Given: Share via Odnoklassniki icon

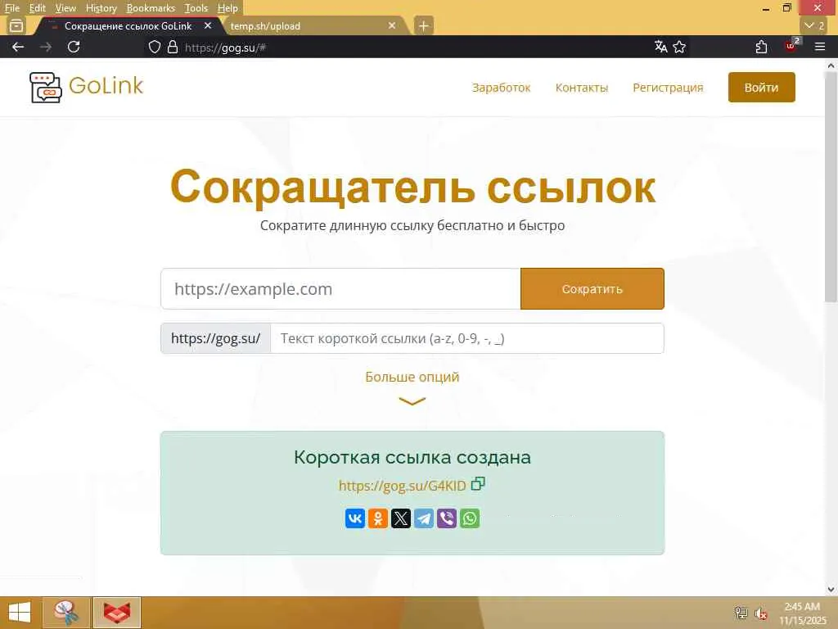Looking at the screenshot, I should coord(378,518).
